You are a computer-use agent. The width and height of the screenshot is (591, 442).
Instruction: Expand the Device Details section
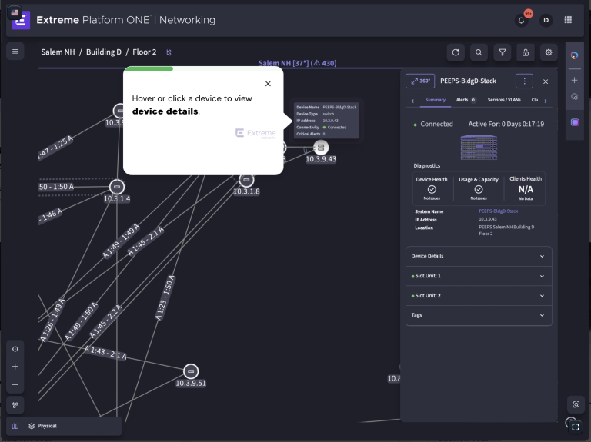point(479,257)
